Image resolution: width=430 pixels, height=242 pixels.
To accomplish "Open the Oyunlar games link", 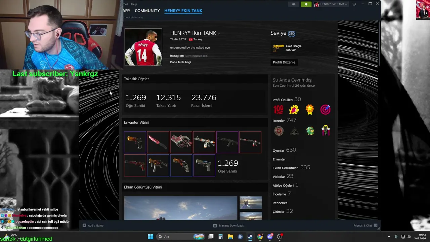I will pos(278,151).
